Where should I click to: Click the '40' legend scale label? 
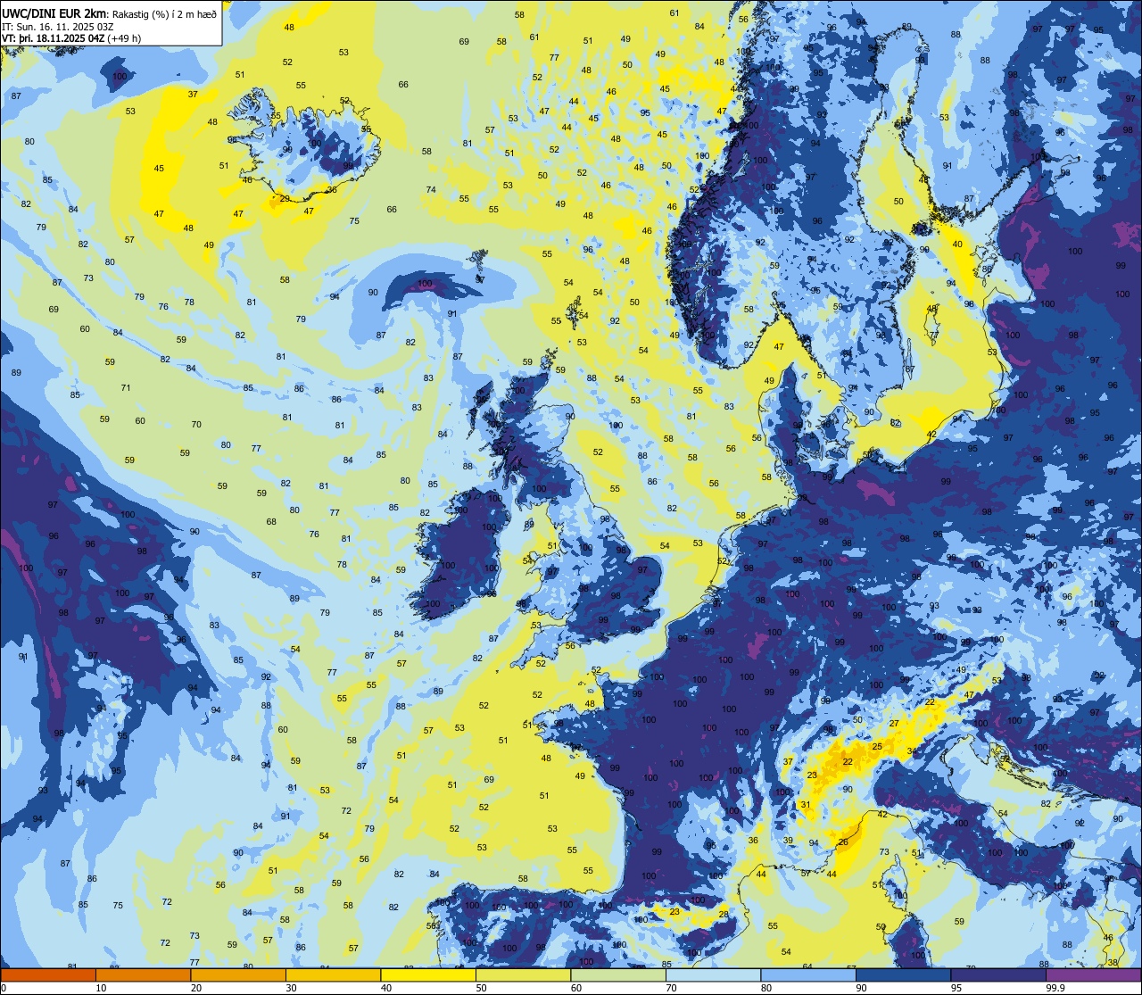386,988
